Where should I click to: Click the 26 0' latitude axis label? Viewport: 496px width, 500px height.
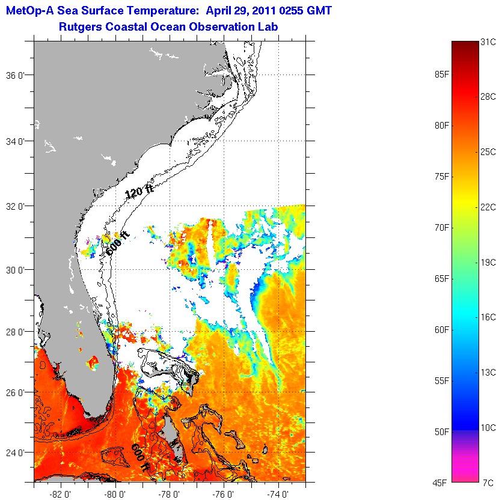click(15, 392)
